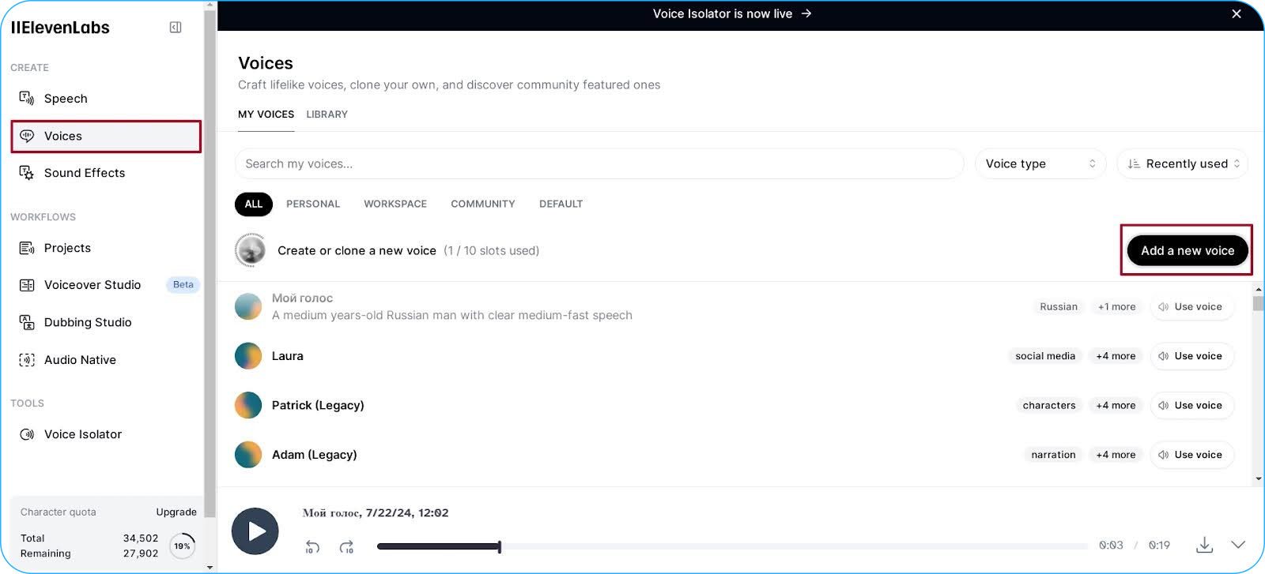
Task: Open the Voice type dropdown
Action: point(1040,163)
